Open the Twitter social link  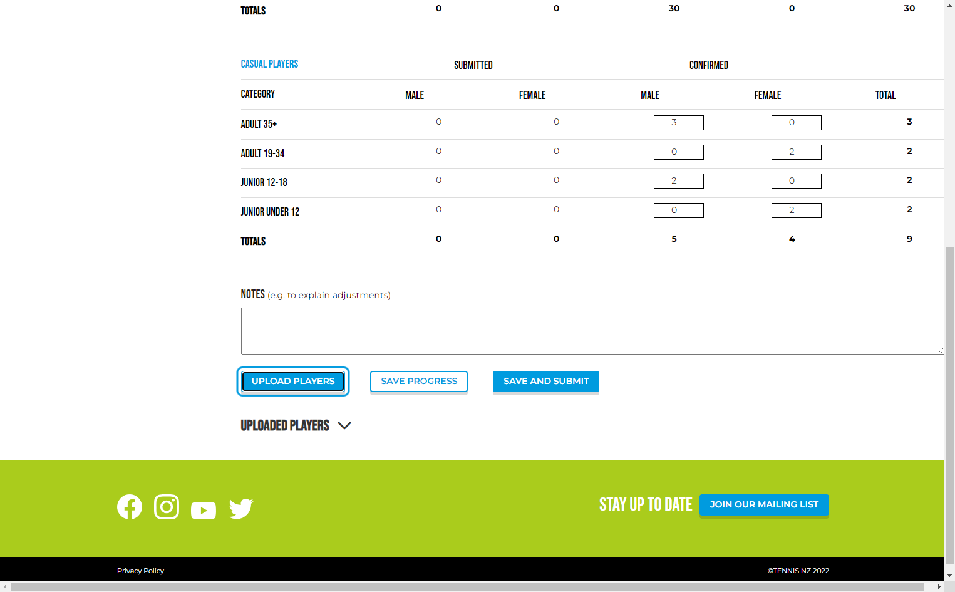point(241,509)
